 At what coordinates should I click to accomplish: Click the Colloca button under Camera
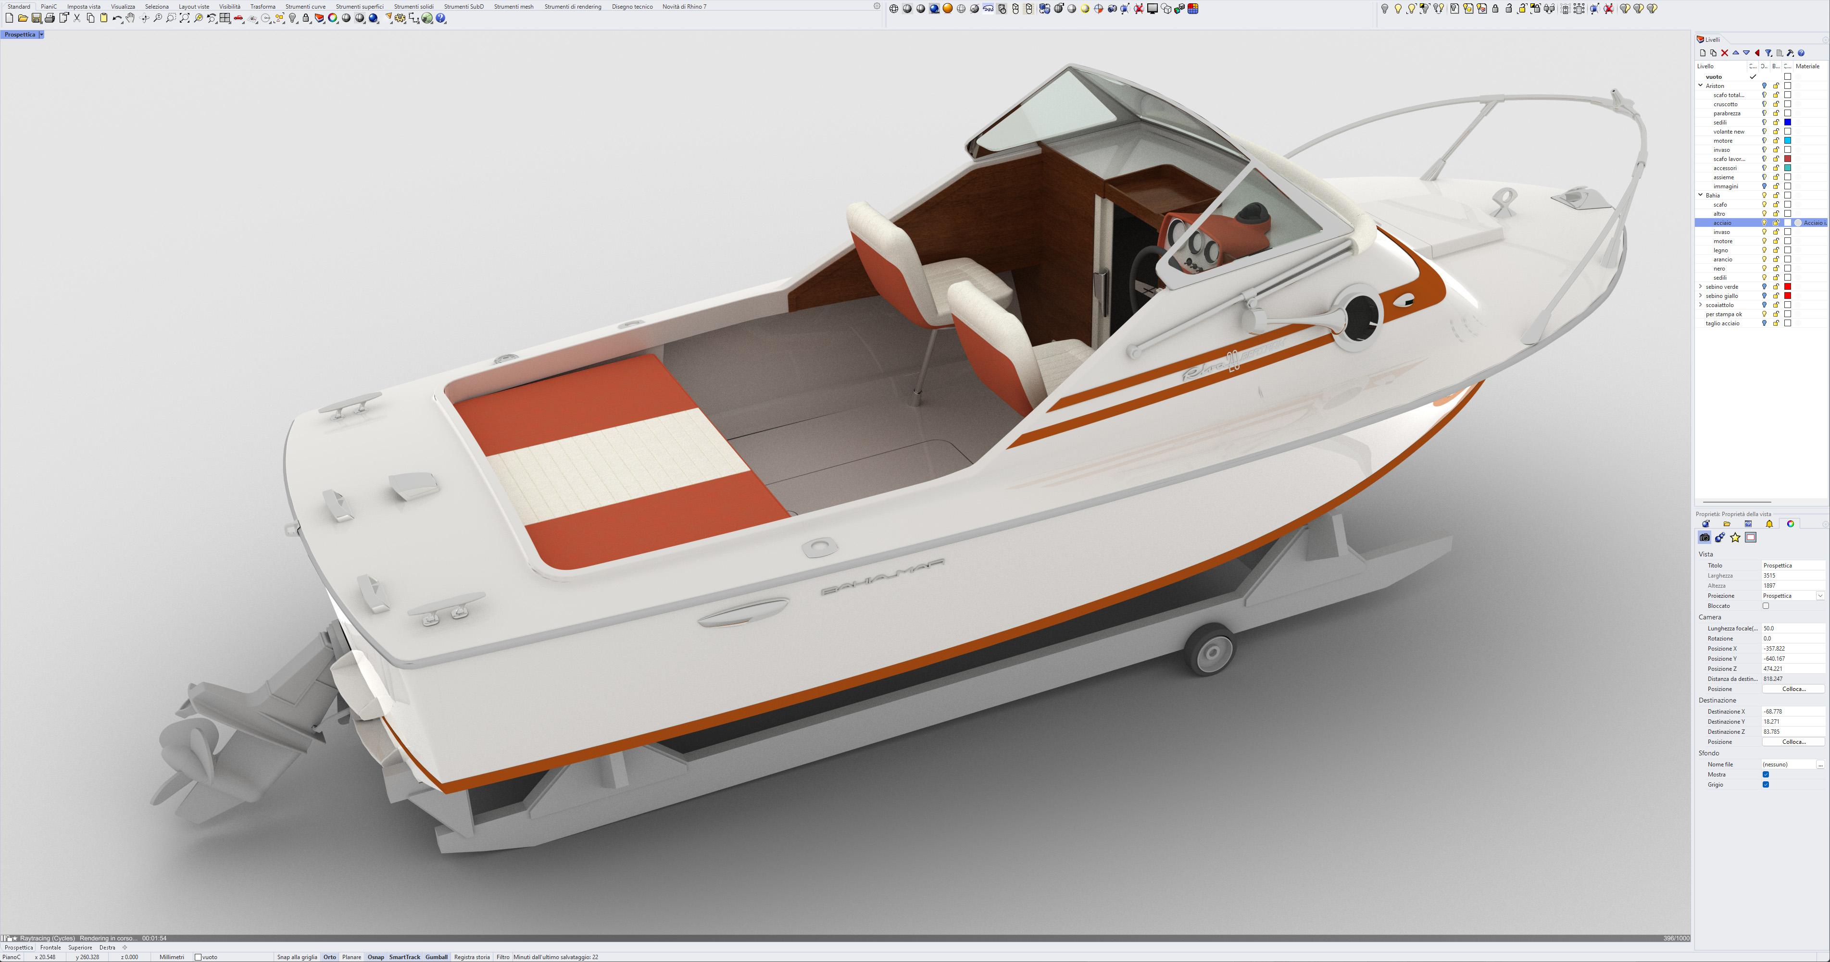click(x=1793, y=689)
